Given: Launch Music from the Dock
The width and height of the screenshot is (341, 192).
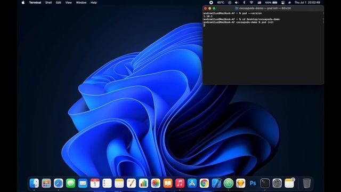Looking at the screenshot, I should coord(180,183).
